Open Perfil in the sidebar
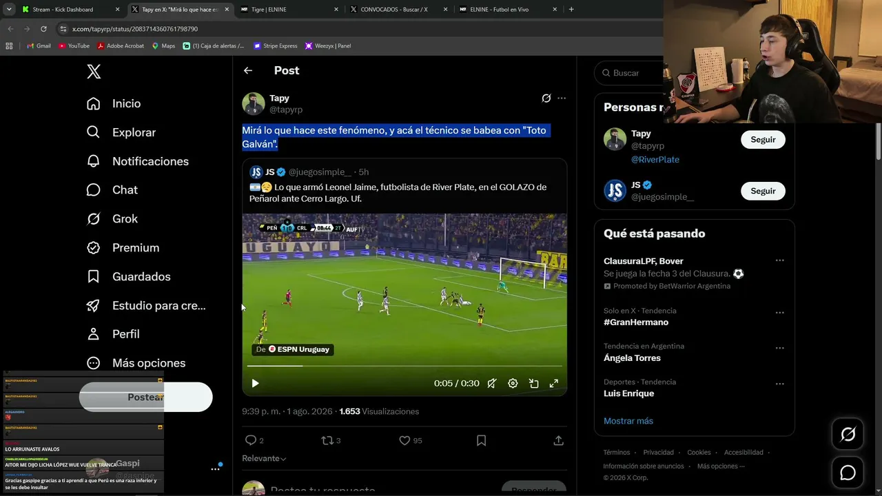This screenshot has height=496, width=882. click(113, 334)
